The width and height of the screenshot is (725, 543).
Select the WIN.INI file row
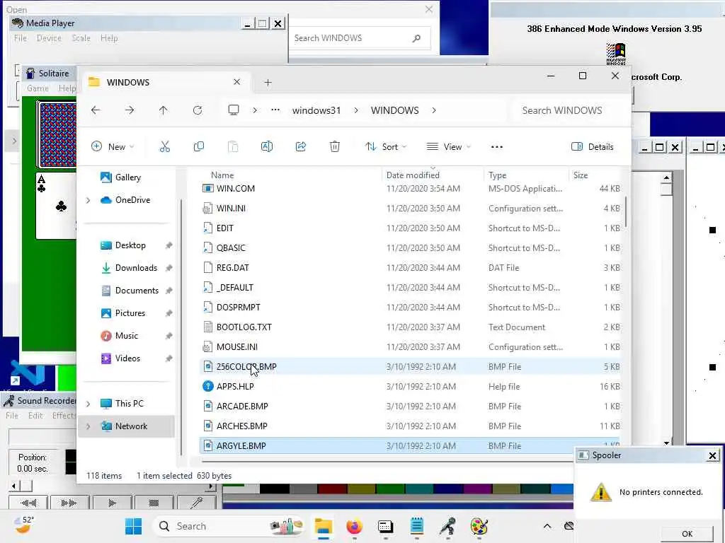pyautogui.click(x=410, y=209)
